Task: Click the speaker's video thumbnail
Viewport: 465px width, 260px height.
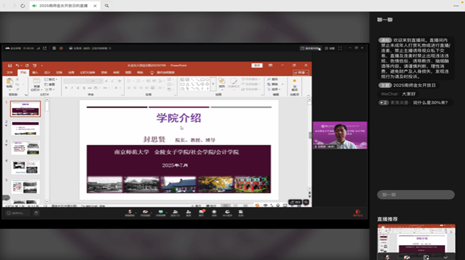Action: pos(339,135)
